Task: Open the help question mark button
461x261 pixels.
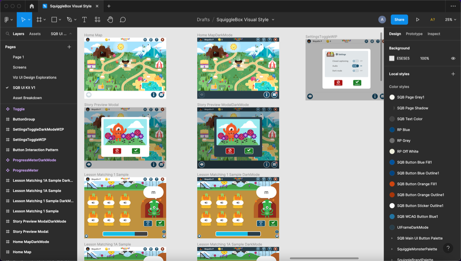Action: coord(448,248)
